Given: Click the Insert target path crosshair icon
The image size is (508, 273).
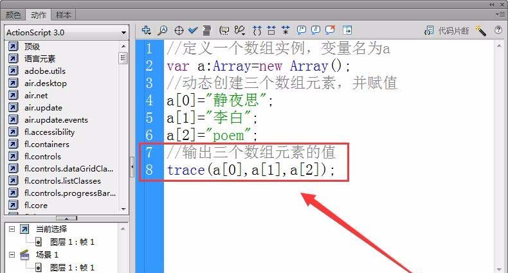Looking at the screenshot, I should (179, 31).
